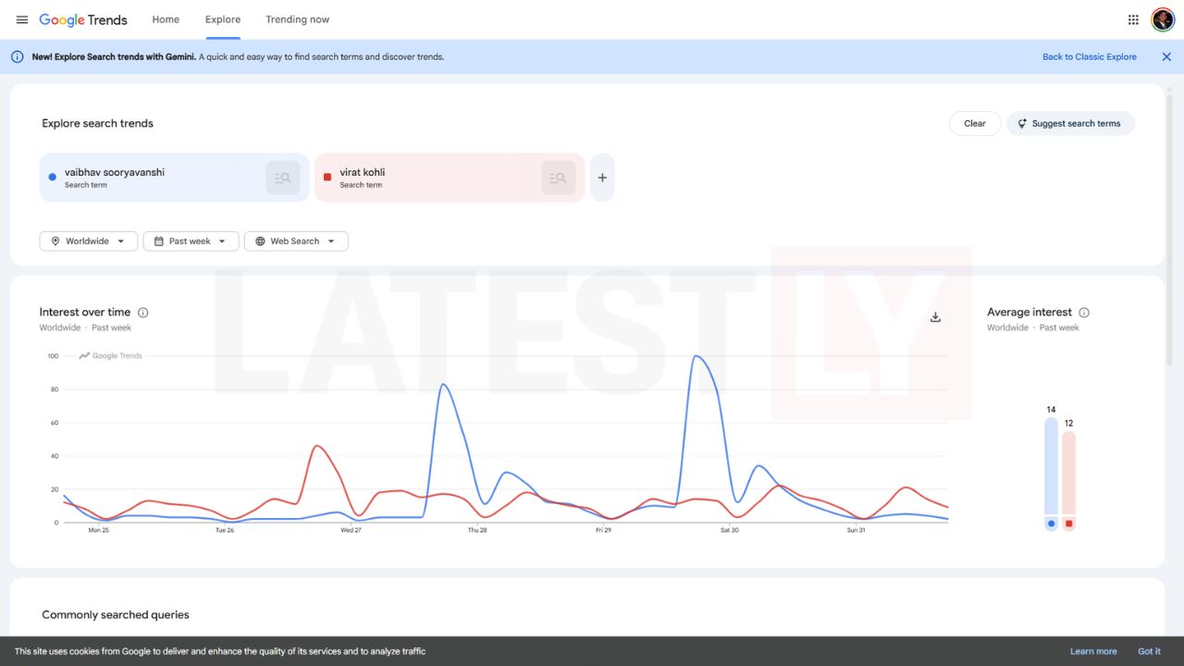
Task: Click the Fri 29 date label
Action: coord(603,530)
